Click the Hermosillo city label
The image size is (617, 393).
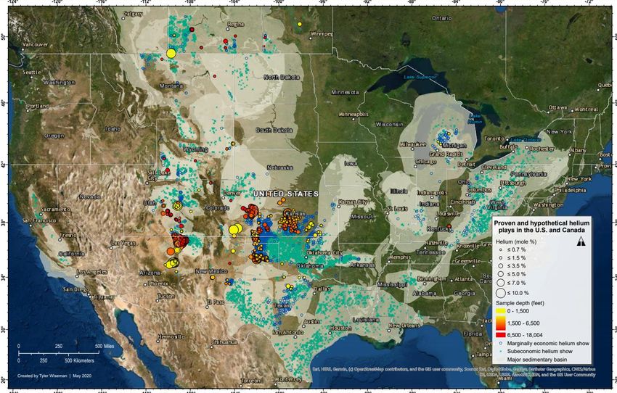coord(171,336)
